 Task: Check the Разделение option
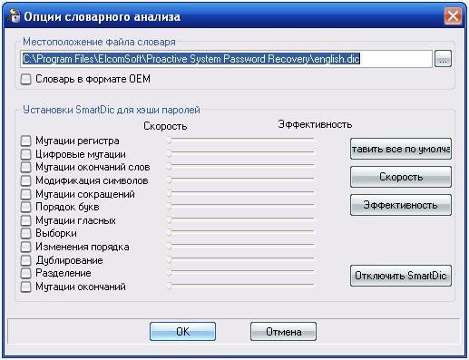tap(25, 273)
